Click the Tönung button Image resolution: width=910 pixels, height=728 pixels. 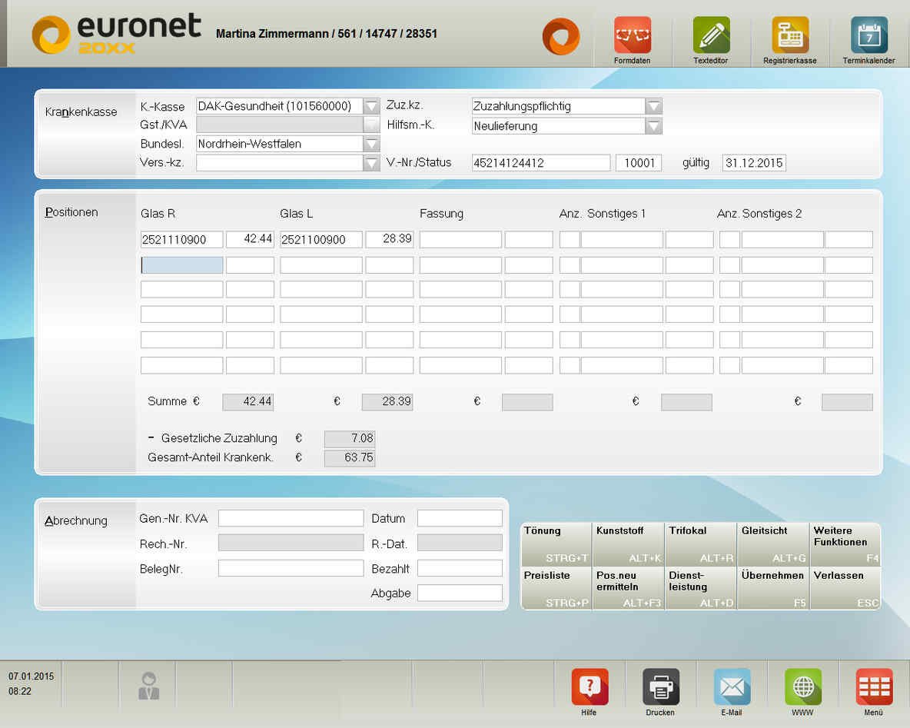click(x=556, y=544)
